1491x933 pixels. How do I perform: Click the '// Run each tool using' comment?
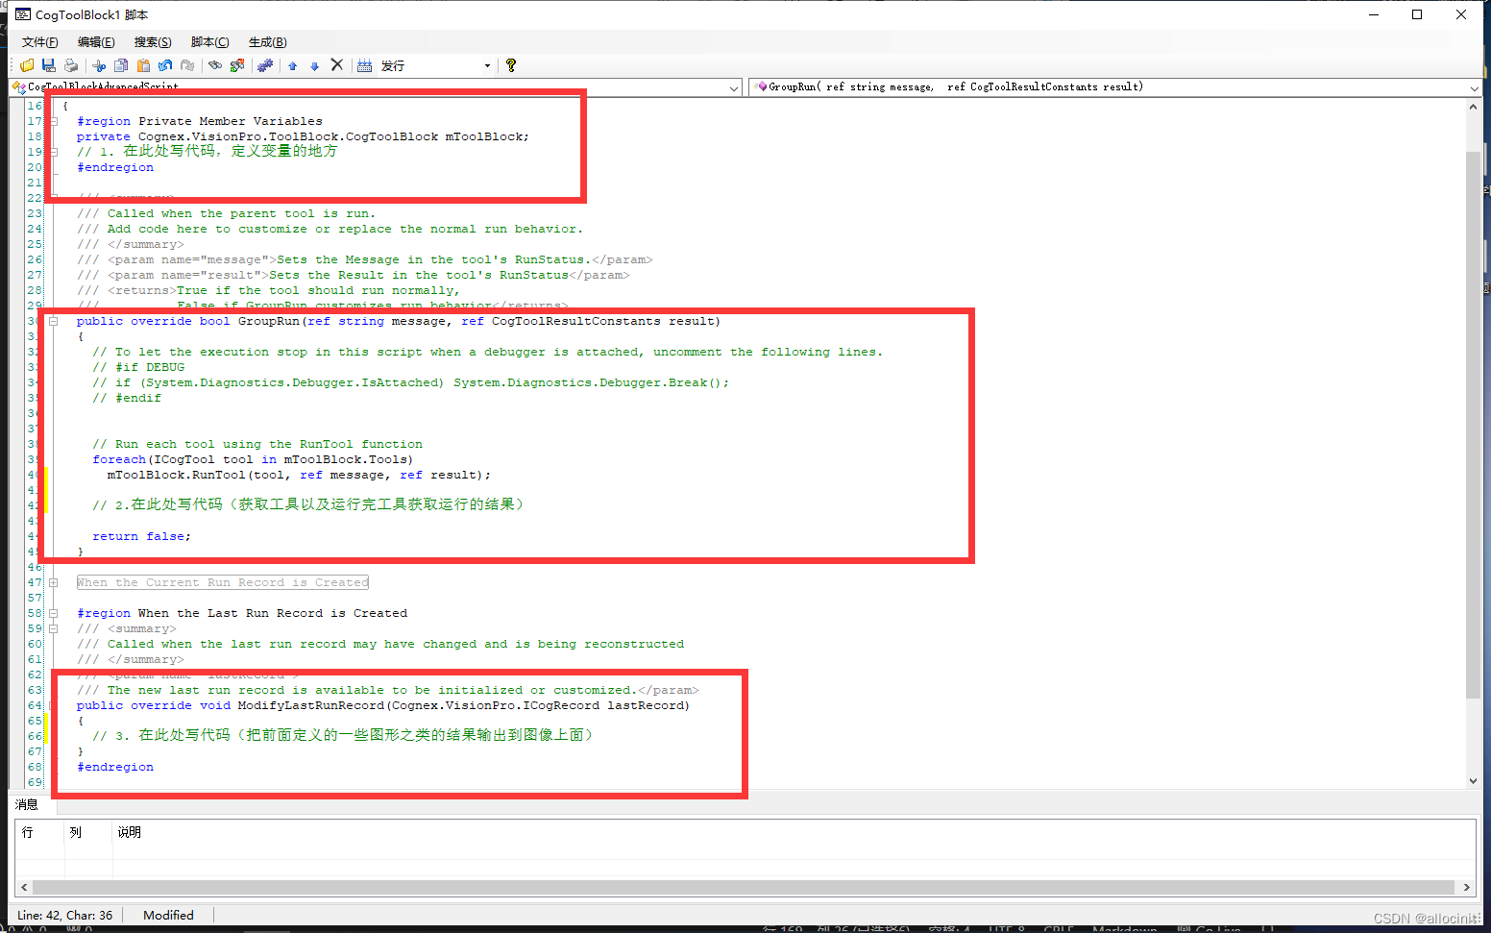coord(257,444)
